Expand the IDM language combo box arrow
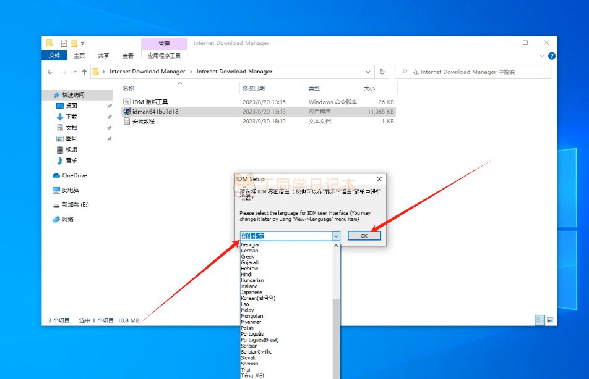 336,236
